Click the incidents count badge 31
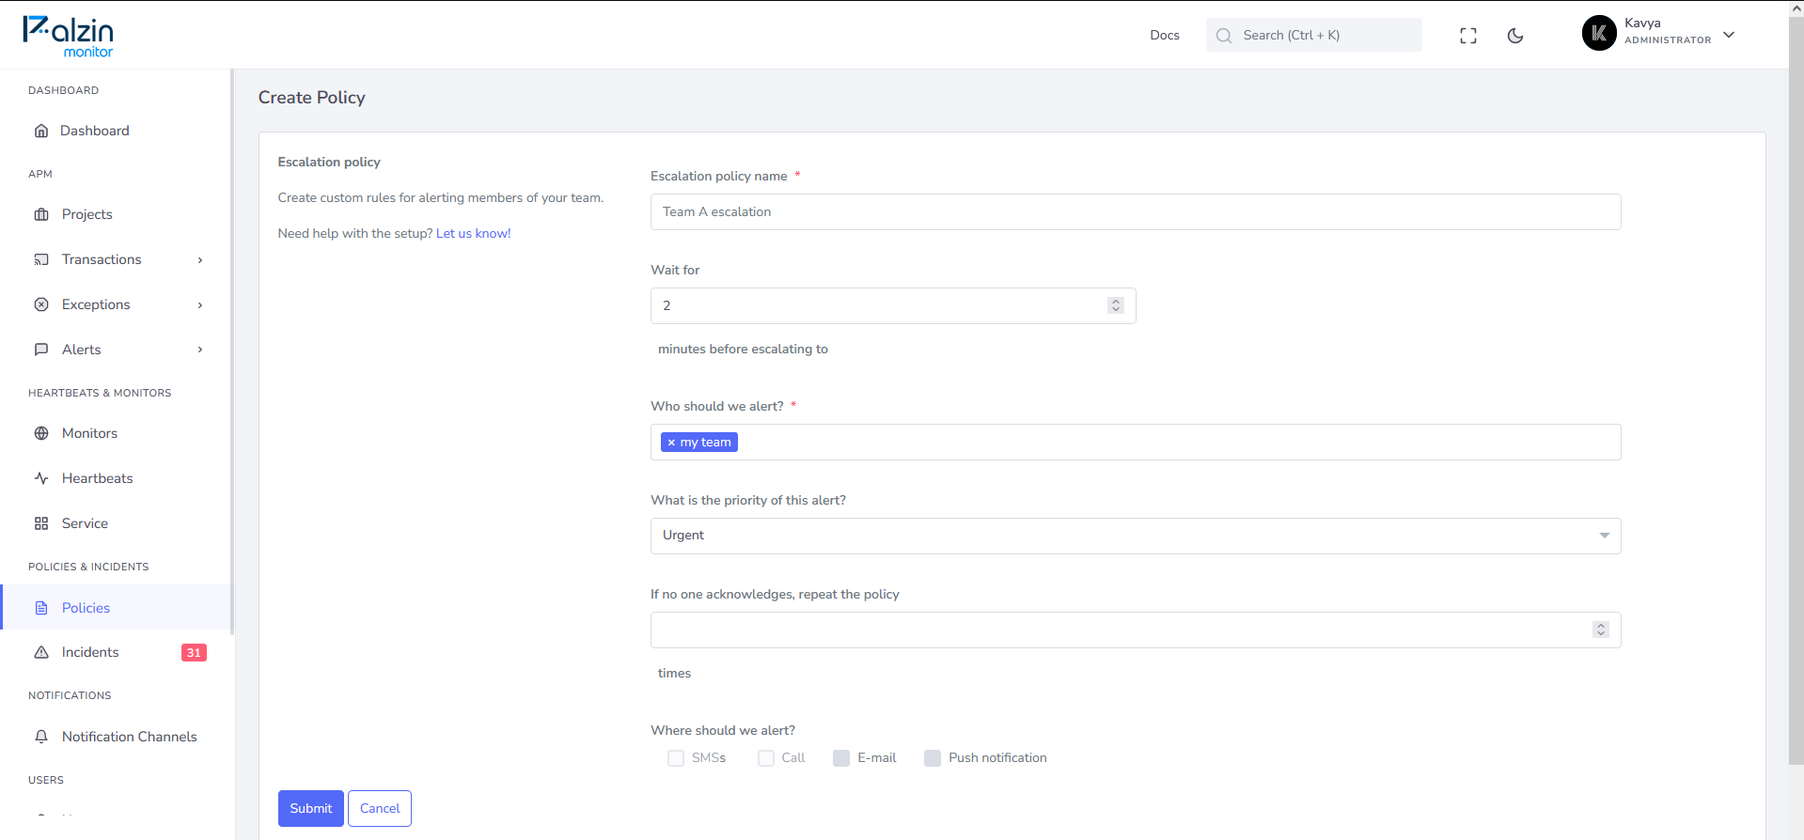1804x840 pixels. pyautogui.click(x=194, y=653)
